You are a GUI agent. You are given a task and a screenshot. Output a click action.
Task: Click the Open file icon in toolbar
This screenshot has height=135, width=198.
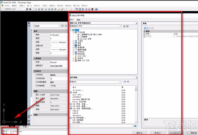[x=39, y=9]
